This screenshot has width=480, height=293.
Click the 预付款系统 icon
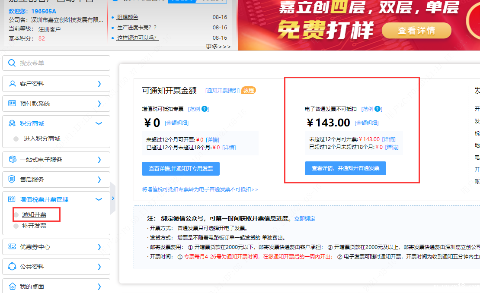[12, 104]
